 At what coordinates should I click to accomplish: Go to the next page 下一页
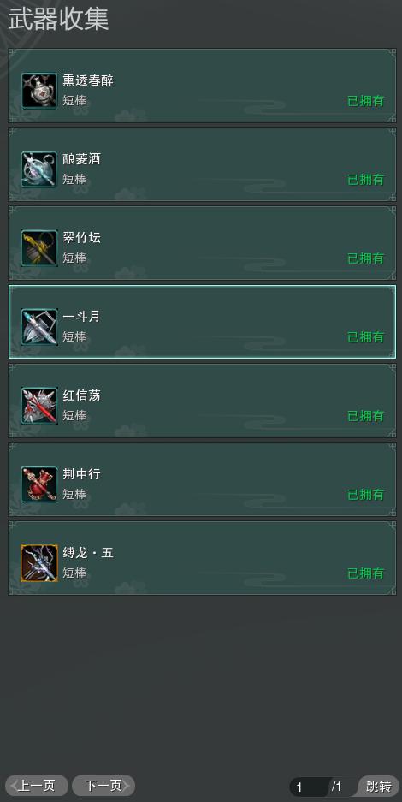tap(103, 786)
